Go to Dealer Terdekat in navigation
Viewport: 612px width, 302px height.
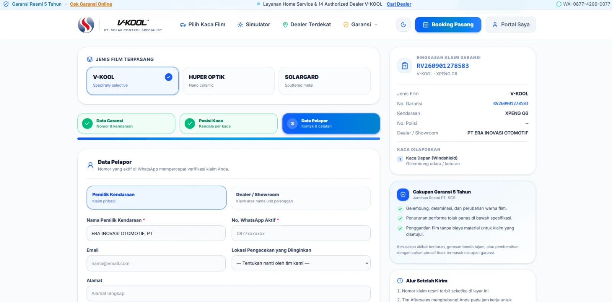tap(307, 25)
